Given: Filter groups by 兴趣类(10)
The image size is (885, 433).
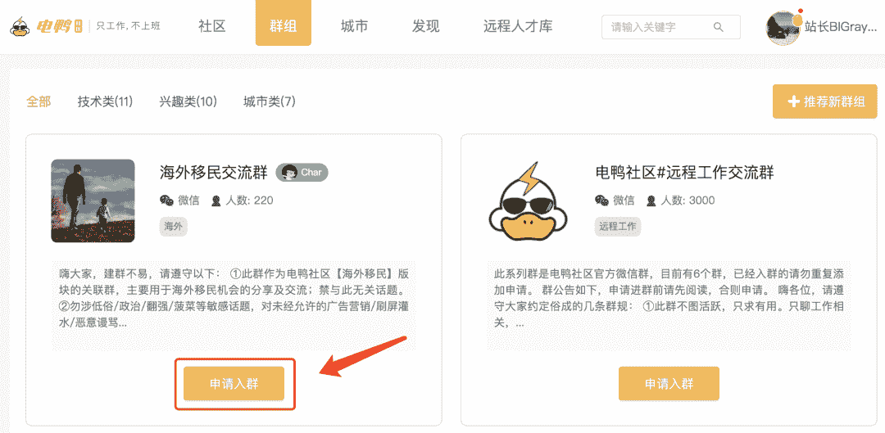Looking at the screenshot, I should click(188, 101).
